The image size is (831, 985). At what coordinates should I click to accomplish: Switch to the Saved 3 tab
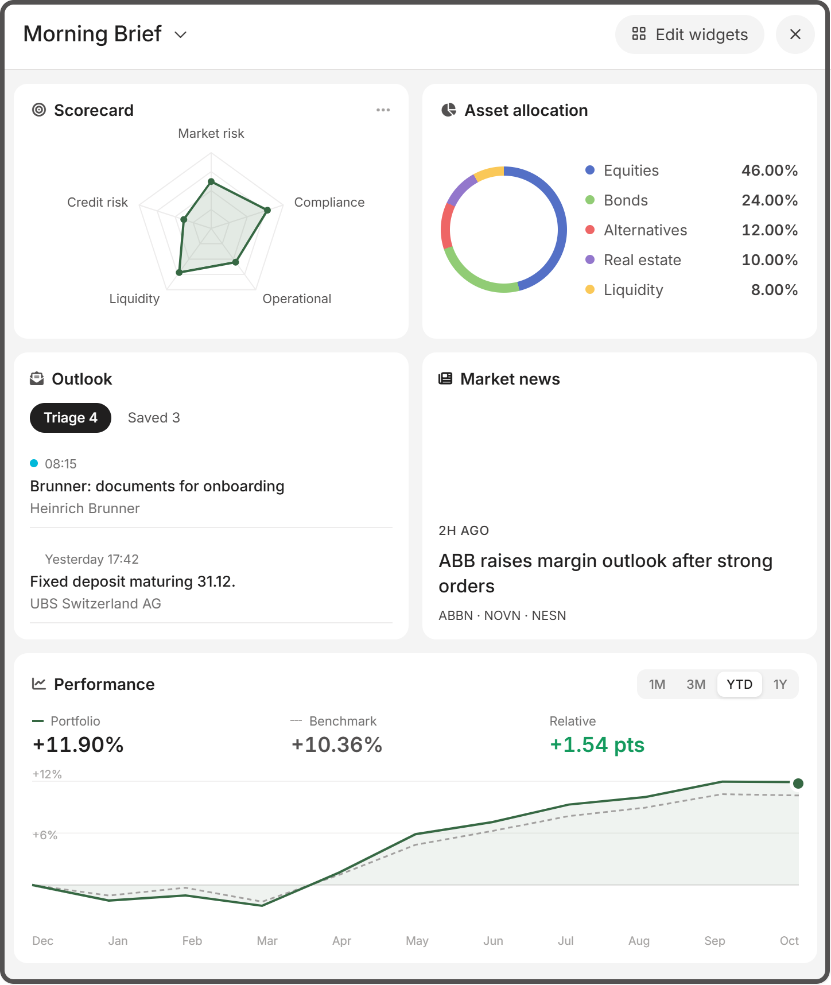154,418
